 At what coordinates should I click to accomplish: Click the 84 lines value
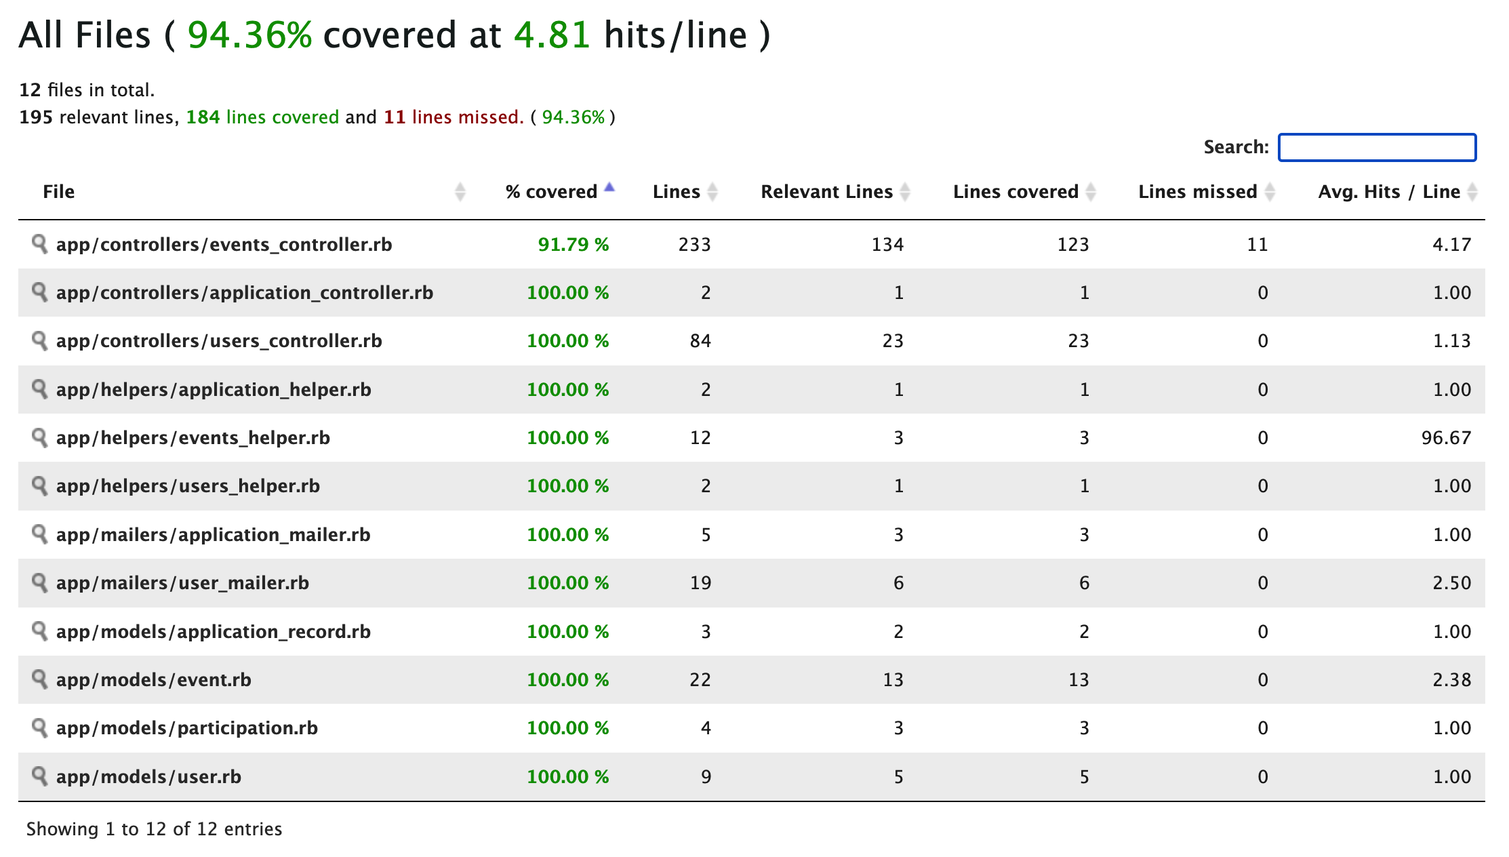tap(700, 341)
